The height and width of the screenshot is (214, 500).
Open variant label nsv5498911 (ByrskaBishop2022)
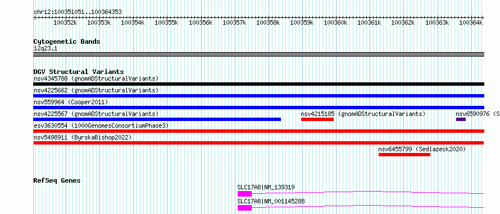click(83, 137)
